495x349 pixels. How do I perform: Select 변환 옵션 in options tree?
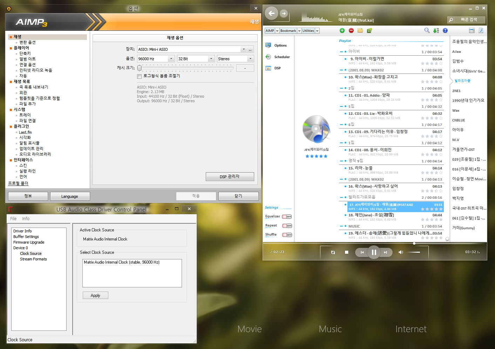click(27, 42)
